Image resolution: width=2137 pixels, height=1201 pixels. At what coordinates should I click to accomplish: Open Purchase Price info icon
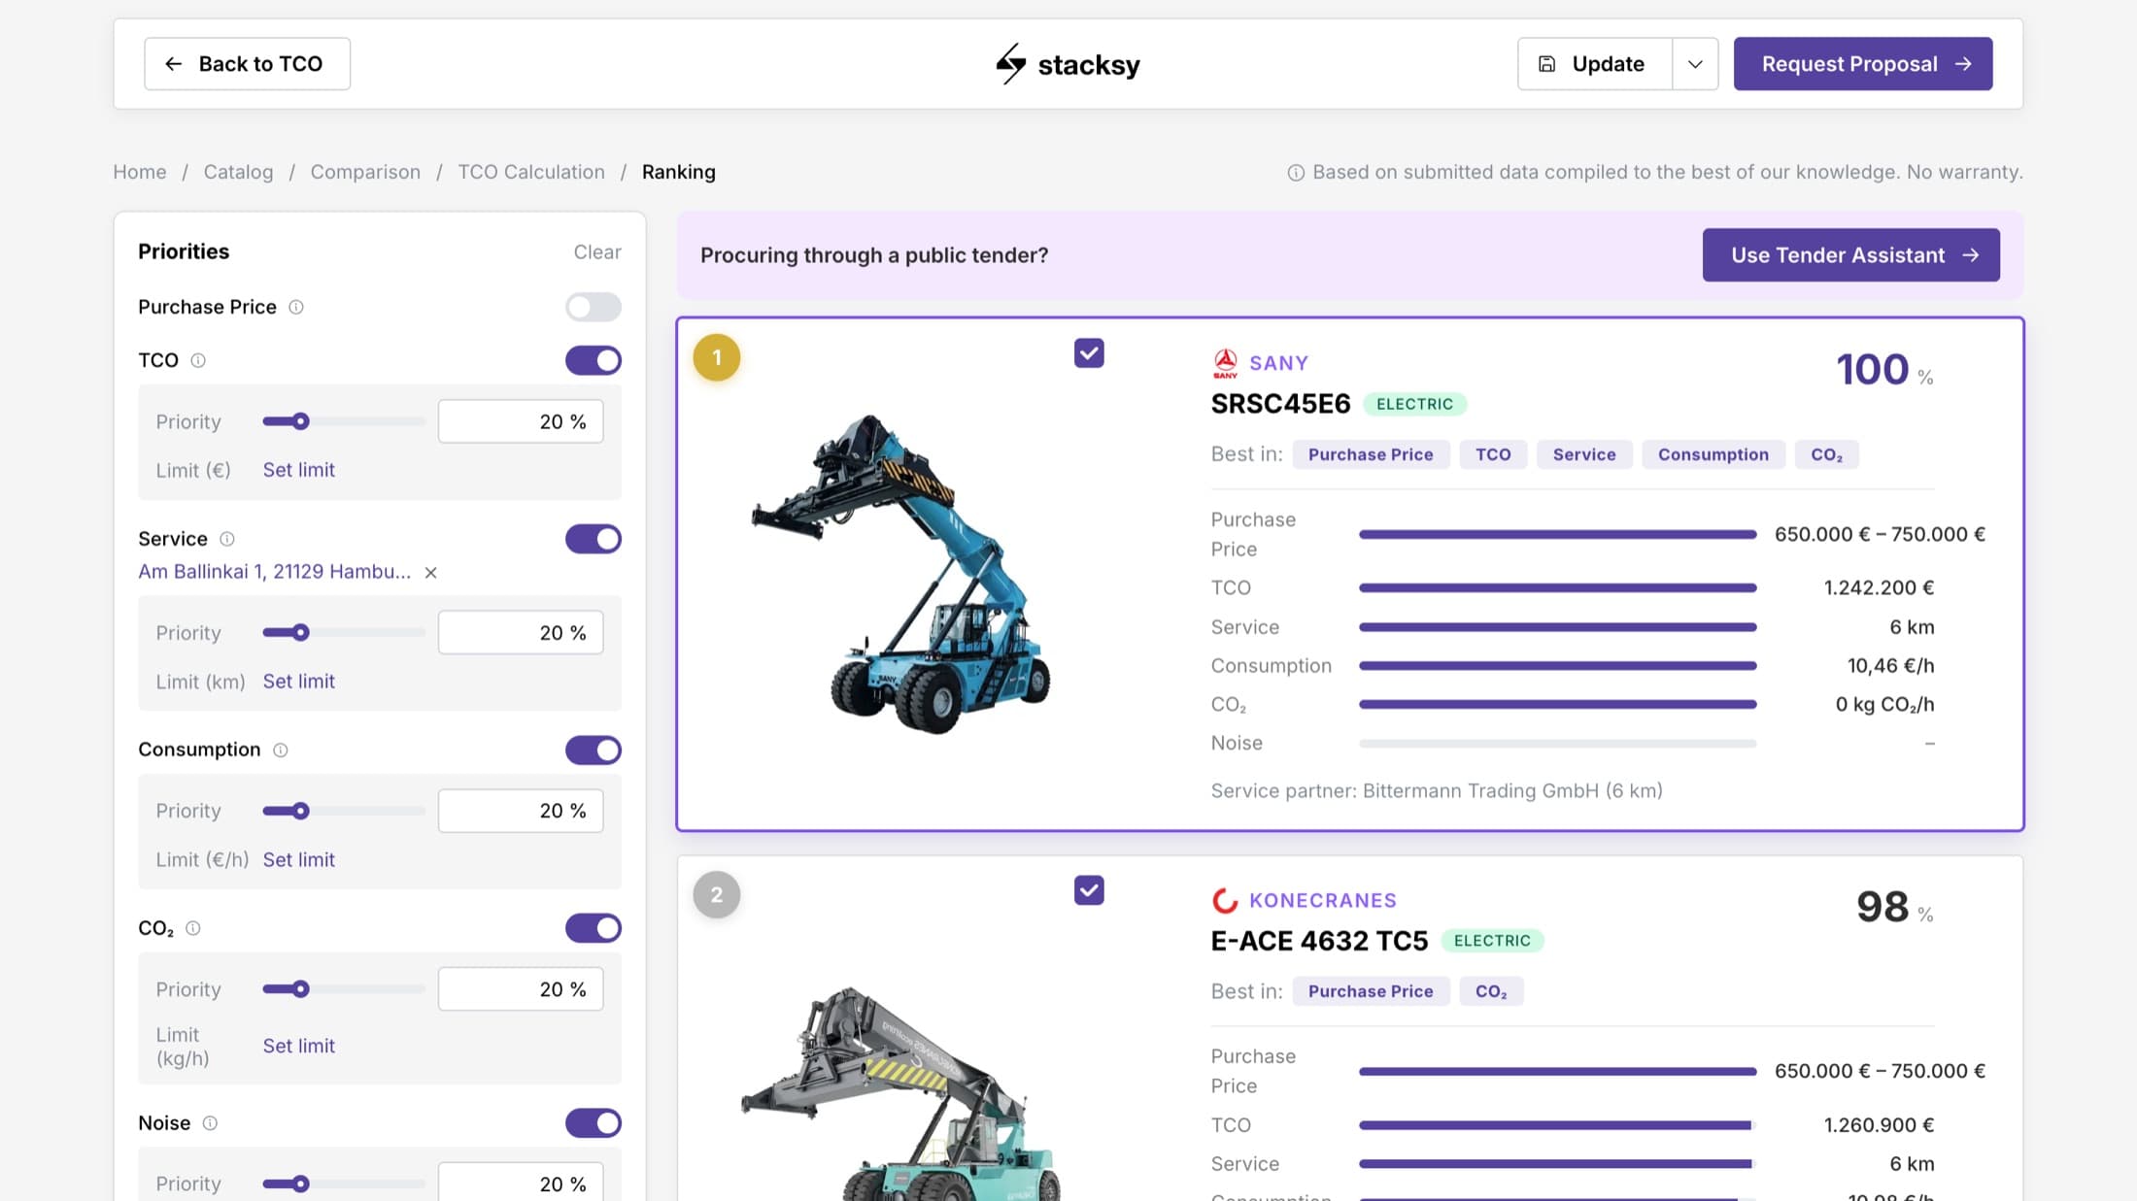pyautogui.click(x=296, y=307)
